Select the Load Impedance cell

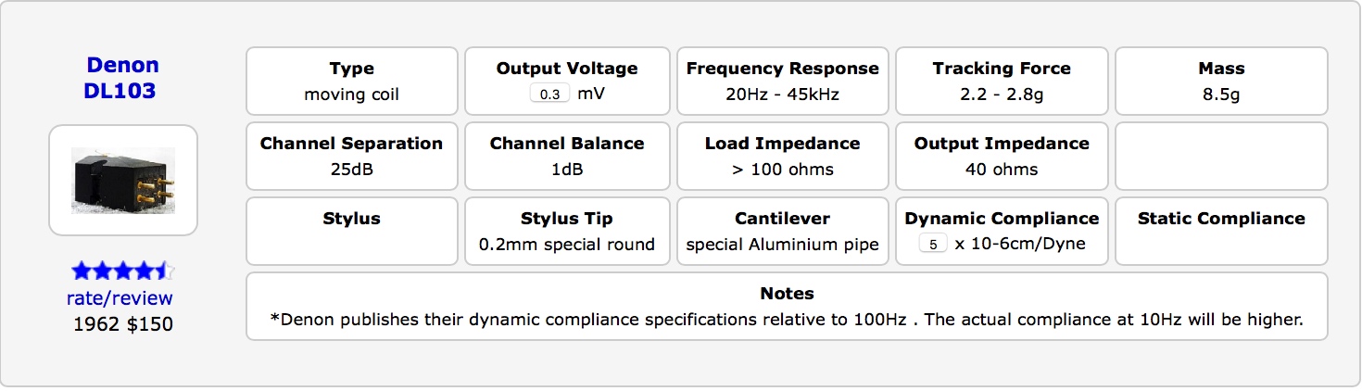[x=782, y=157]
